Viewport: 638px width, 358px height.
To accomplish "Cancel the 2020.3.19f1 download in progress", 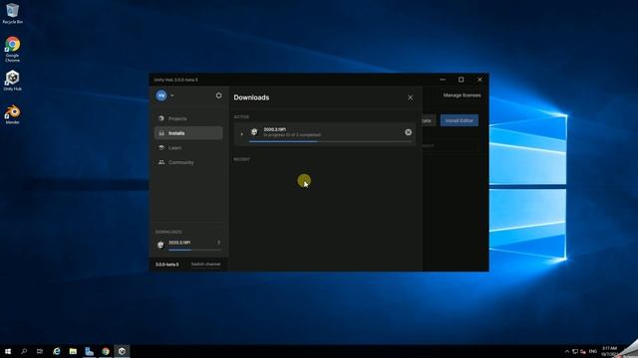I will pyautogui.click(x=408, y=132).
